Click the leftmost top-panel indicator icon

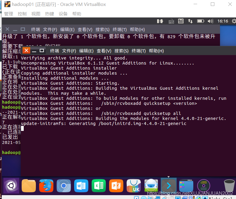160,21
